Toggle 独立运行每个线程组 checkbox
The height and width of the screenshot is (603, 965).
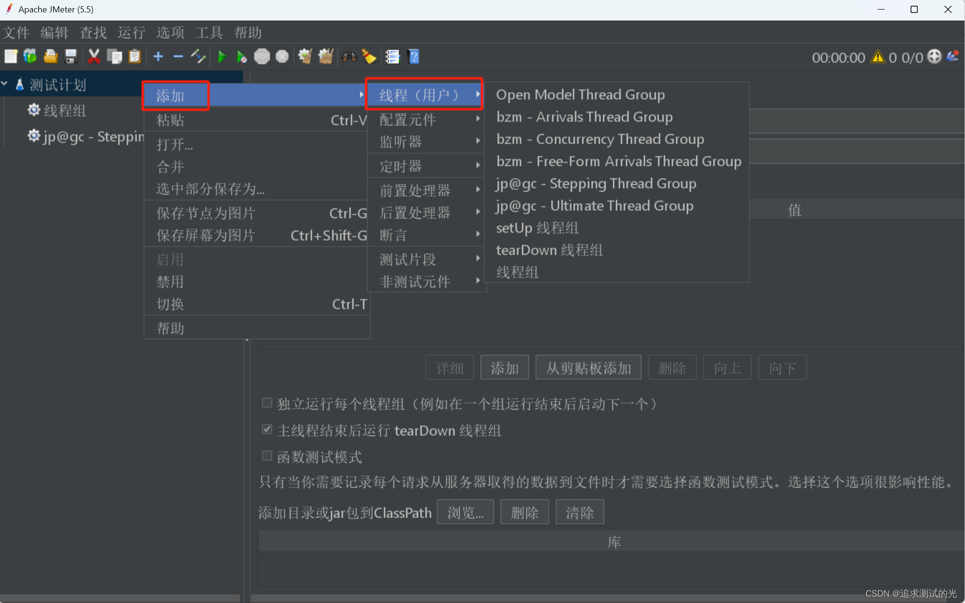(267, 403)
